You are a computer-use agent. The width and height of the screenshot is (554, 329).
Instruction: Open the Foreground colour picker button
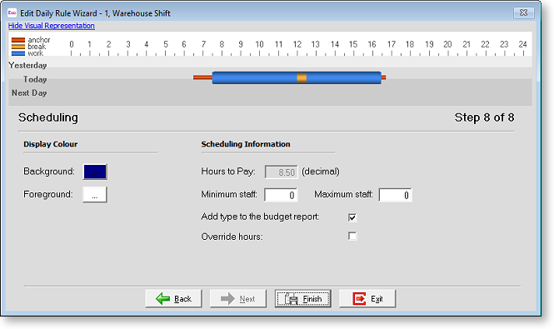(x=95, y=194)
